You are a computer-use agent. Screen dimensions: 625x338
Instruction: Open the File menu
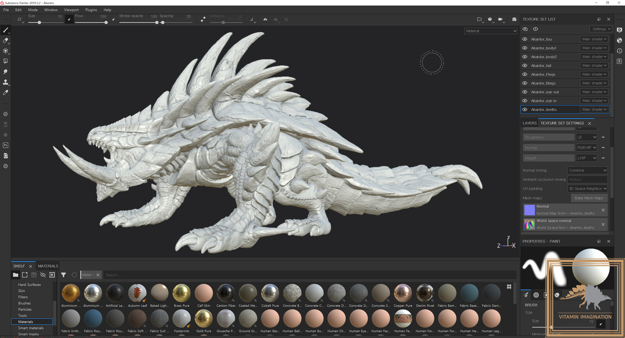[6, 10]
